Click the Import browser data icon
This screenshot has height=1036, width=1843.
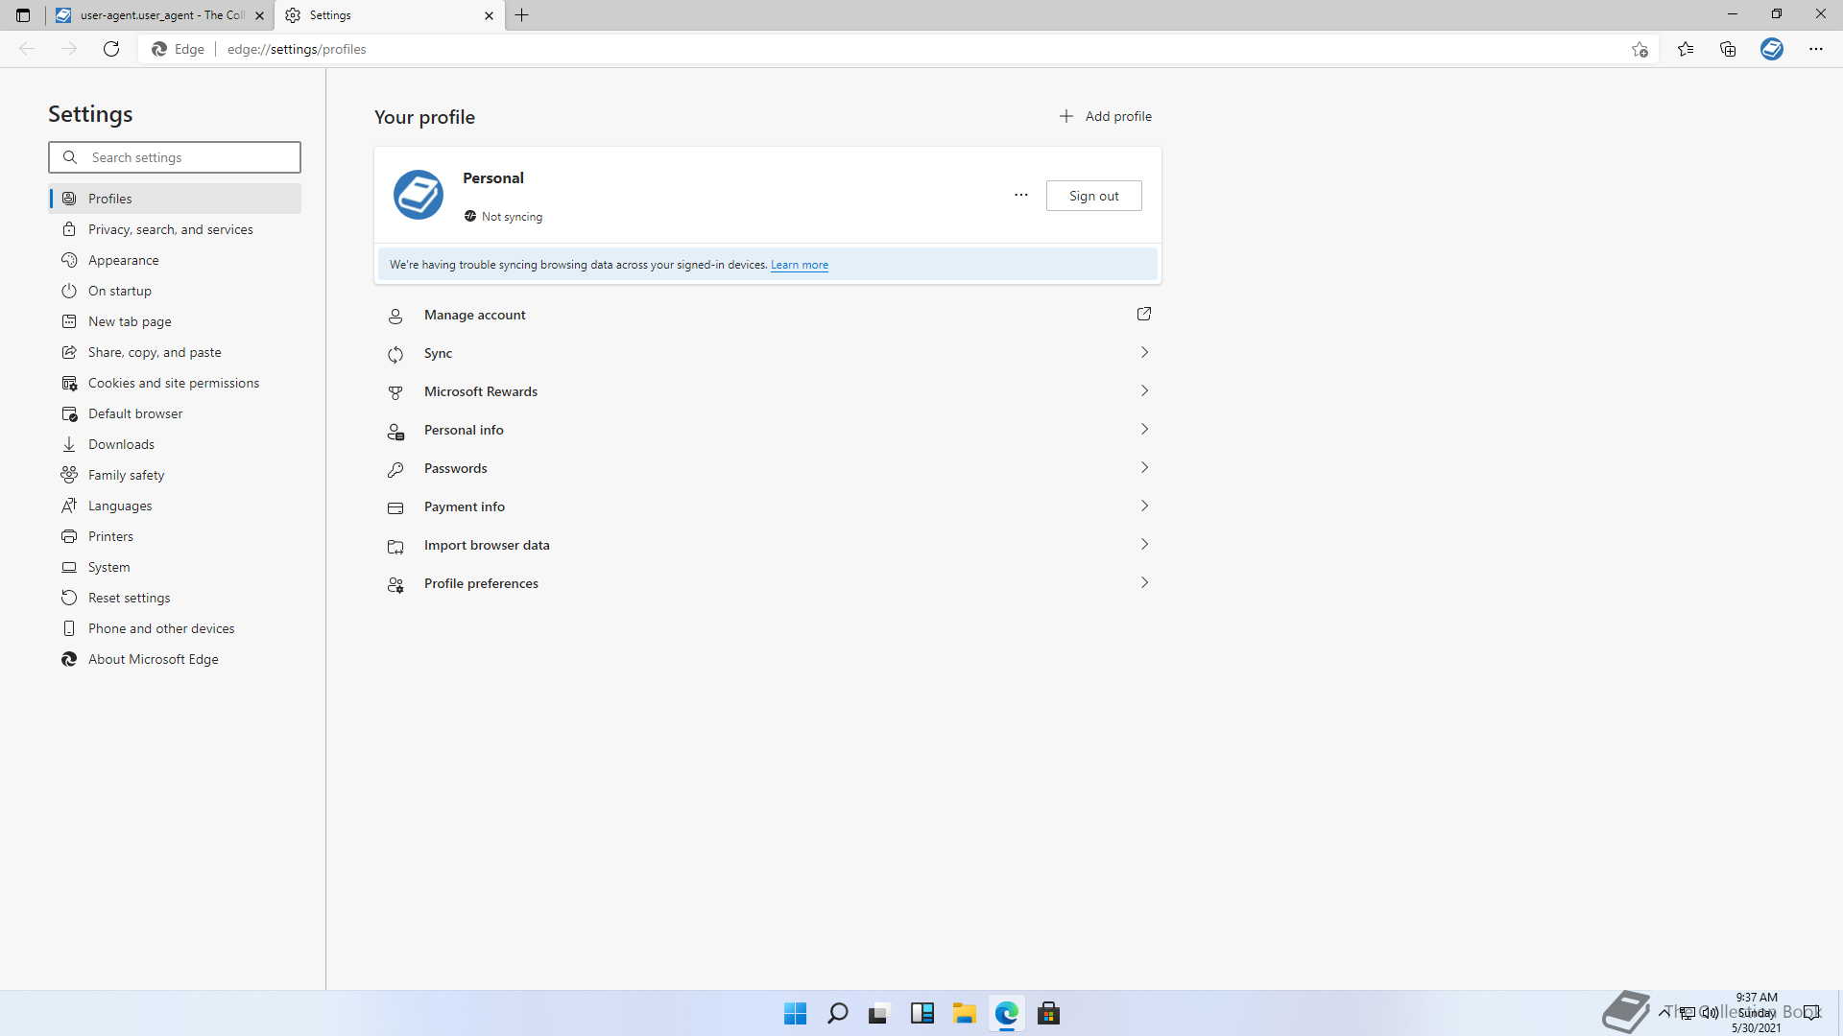pos(395,546)
